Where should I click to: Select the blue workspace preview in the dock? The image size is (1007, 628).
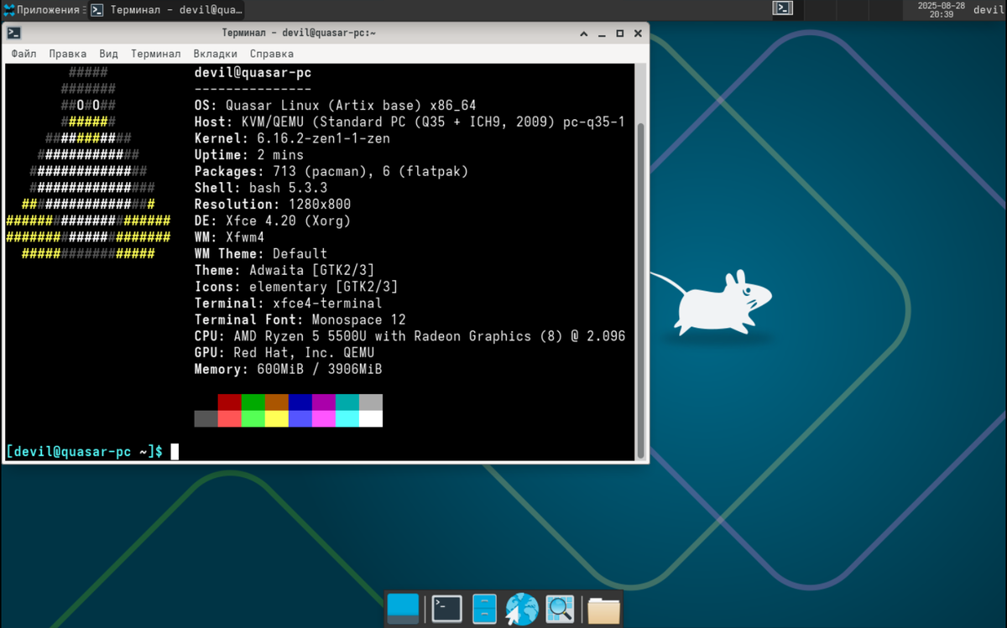[x=404, y=609]
